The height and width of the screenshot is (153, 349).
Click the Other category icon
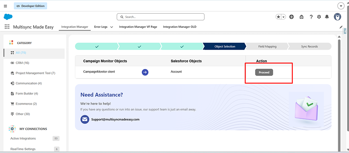tap(12, 114)
